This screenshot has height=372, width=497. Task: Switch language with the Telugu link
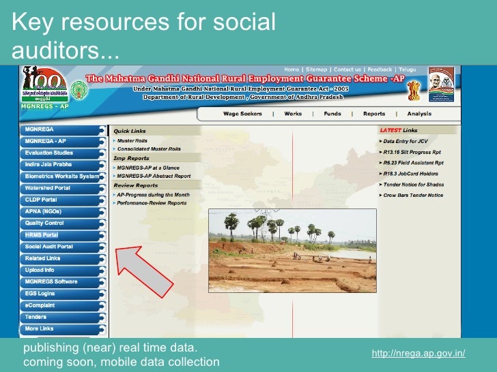[408, 69]
